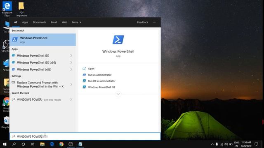This screenshot has height=148, width=264.
Task: Select Windows PowerShell ISE (x86) result
Action: [x=36, y=62]
